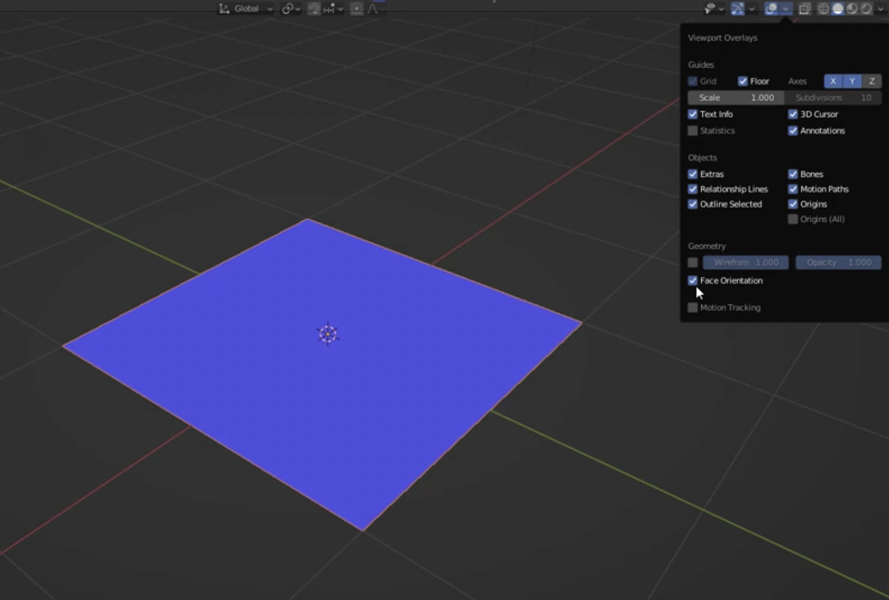
Task: Enable Motion Tracking checkbox
Action: click(x=693, y=307)
